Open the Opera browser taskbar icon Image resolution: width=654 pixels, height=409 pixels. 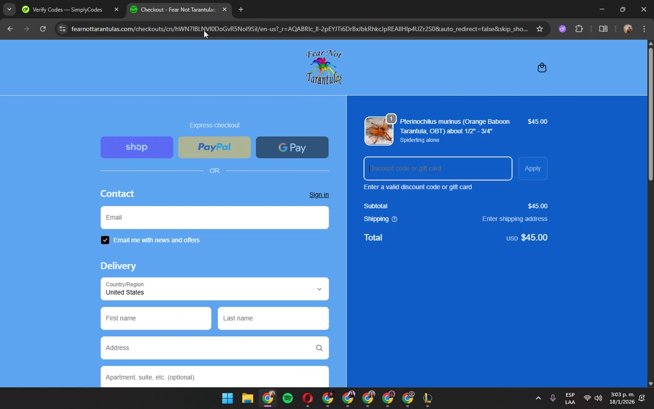(308, 398)
